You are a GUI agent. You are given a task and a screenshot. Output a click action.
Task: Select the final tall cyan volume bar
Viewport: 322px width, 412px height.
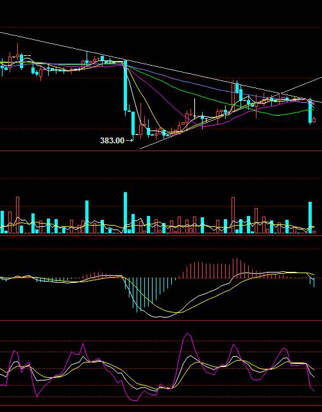(x=310, y=217)
